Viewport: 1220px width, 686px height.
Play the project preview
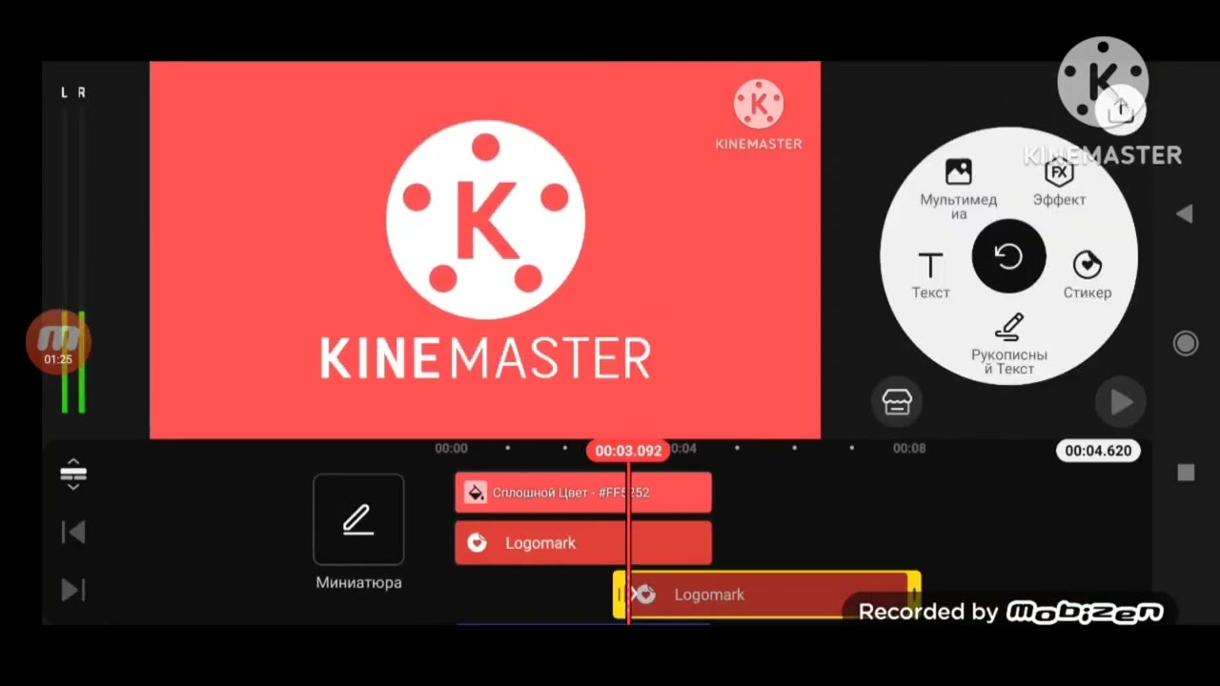1121,402
